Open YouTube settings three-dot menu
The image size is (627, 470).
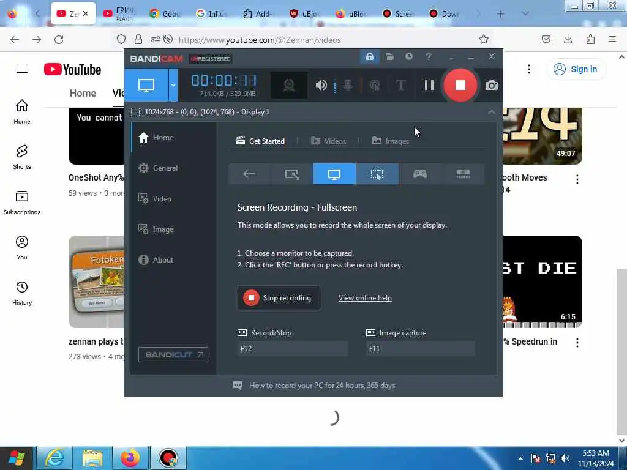pos(528,69)
